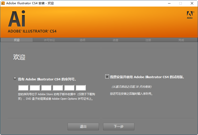198x135 pixels.
Task: Select the 进度 step tab
Action: pos(115,40)
